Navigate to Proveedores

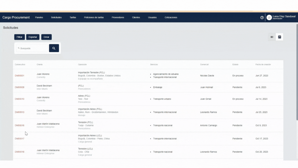coord(118,18)
